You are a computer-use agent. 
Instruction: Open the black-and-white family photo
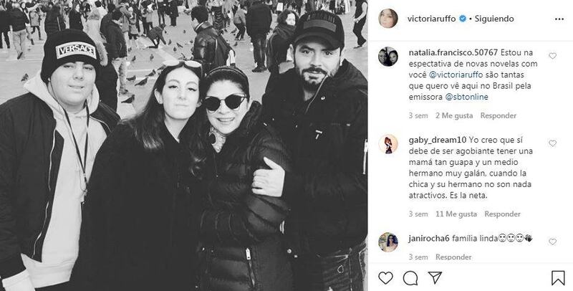(x=184, y=145)
